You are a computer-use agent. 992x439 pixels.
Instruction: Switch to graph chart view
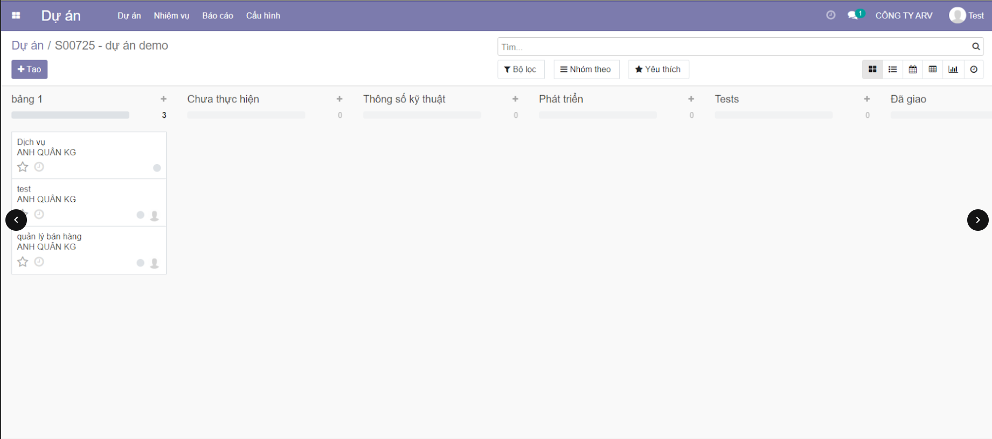tap(953, 69)
